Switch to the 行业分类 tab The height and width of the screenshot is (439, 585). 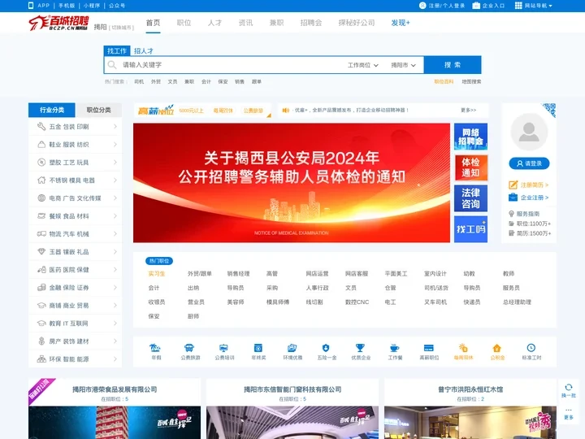(x=52, y=110)
